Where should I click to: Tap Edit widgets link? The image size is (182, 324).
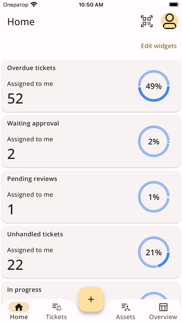click(x=159, y=46)
